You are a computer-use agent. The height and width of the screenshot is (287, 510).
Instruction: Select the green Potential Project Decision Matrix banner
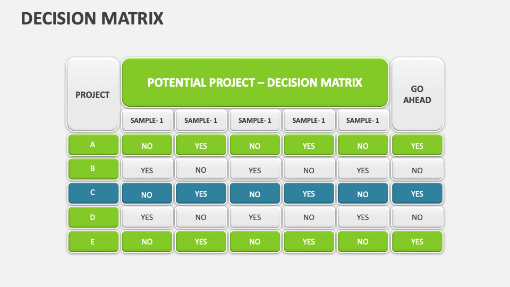pos(254,83)
